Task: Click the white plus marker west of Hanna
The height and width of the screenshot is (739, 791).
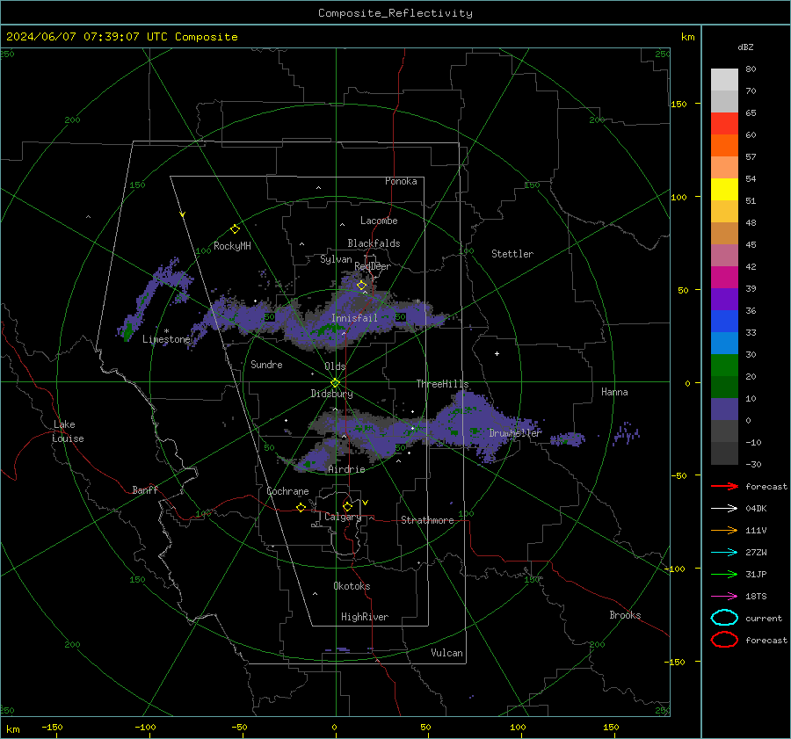Action: pos(497,353)
